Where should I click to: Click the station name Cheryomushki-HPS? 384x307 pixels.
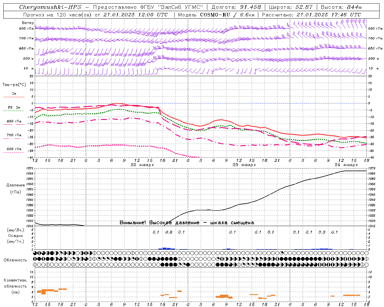[x=50, y=7]
